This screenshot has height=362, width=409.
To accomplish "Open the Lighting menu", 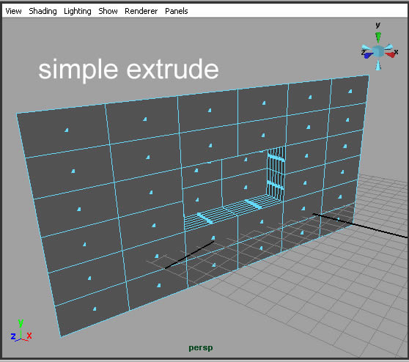I will [78, 11].
